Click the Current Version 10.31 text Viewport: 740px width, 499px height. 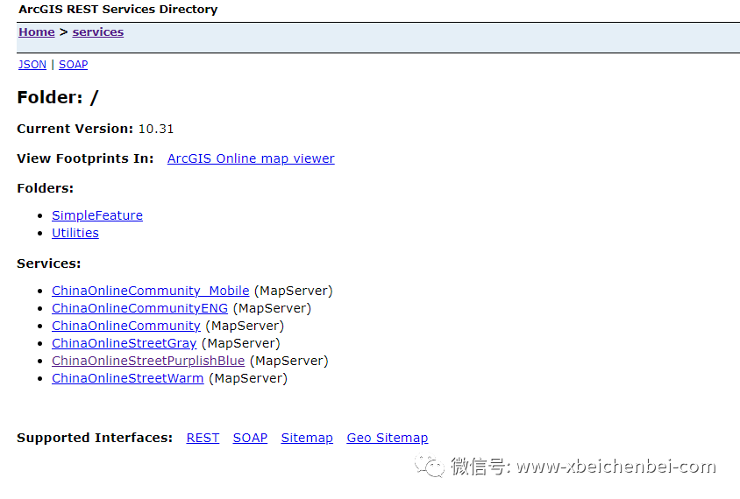pos(96,129)
